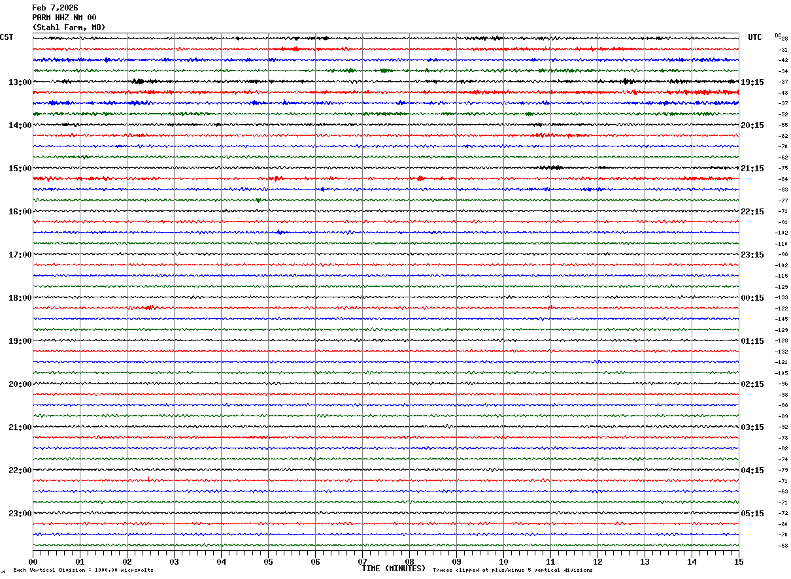Click the UTC time label "02:15"

point(752,384)
